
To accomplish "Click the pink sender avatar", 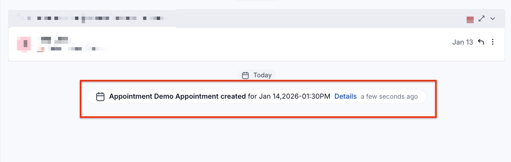I will tap(23, 44).
